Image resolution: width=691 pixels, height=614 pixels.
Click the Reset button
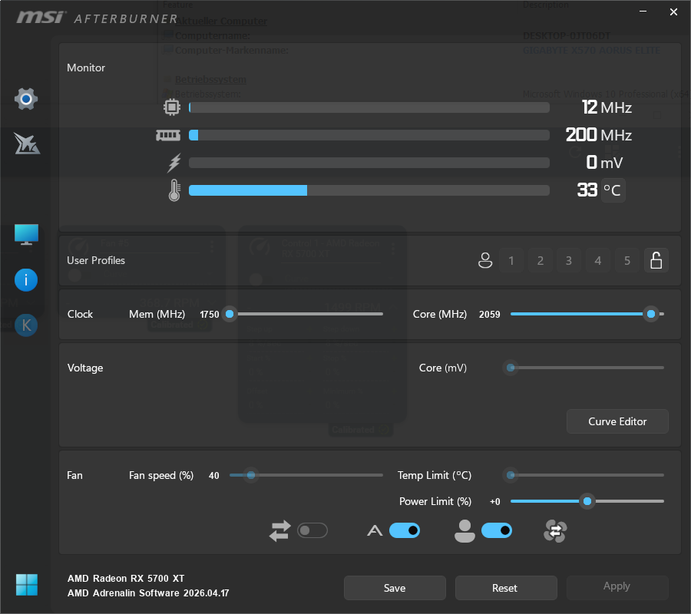(x=506, y=588)
